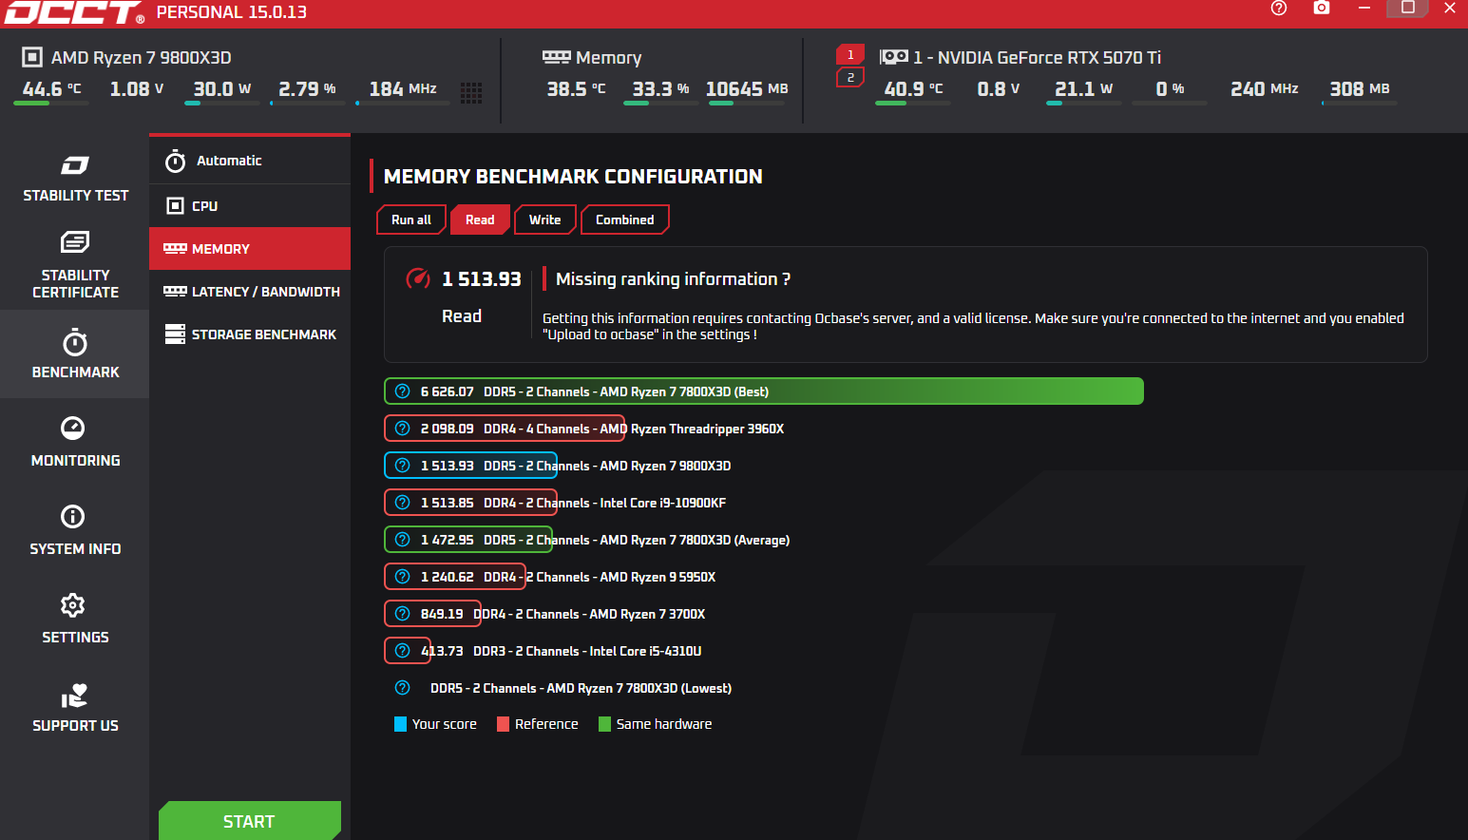Image resolution: width=1468 pixels, height=840 pixels.
Task: Click help icon on the Core i5-4310U row
Action: click(x=403, y=651)
